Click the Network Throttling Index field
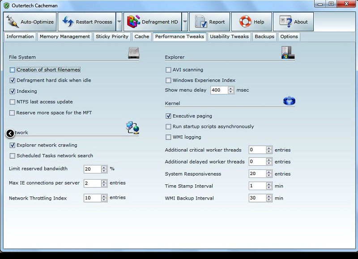The width and height of the screenshot is (358, 259). point(92,198)
